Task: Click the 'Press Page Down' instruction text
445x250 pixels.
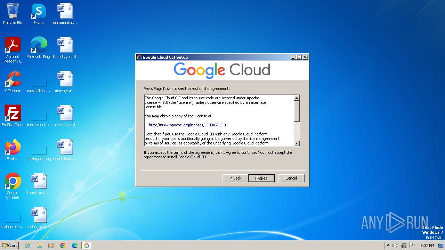Action: point(187,89)
